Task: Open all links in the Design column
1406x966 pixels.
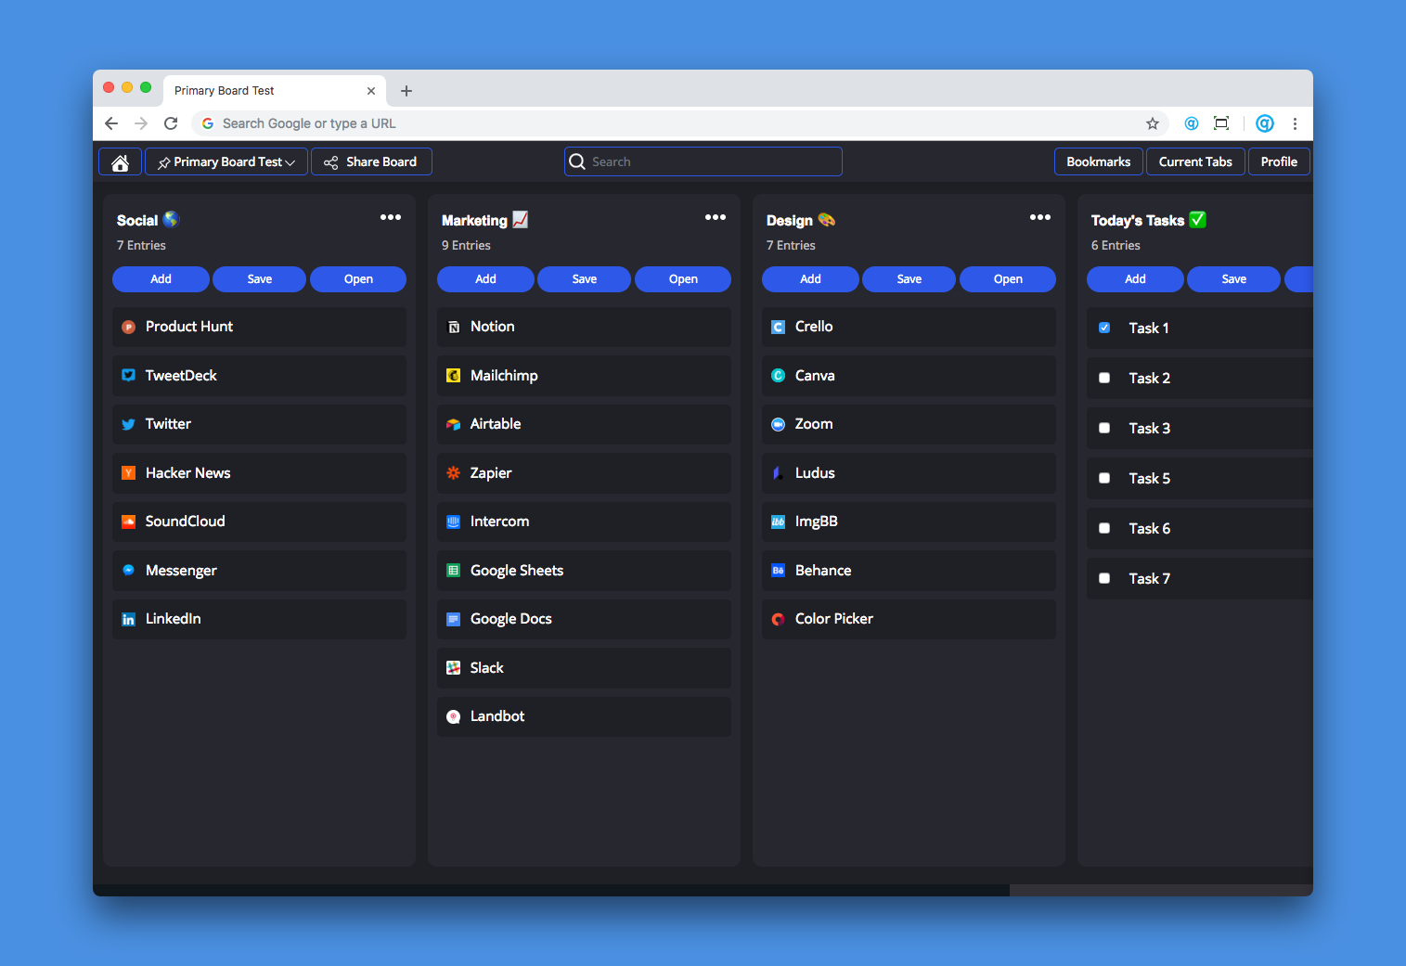Action: point(1008,279)
